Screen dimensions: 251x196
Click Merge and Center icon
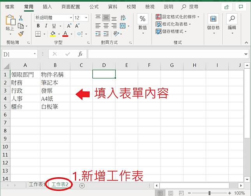coord(123,26)
